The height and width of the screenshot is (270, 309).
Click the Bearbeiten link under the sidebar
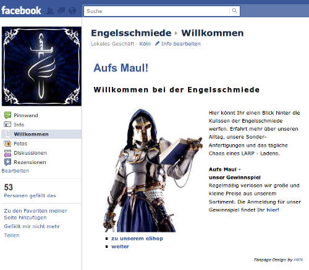(x=15, y=171)
